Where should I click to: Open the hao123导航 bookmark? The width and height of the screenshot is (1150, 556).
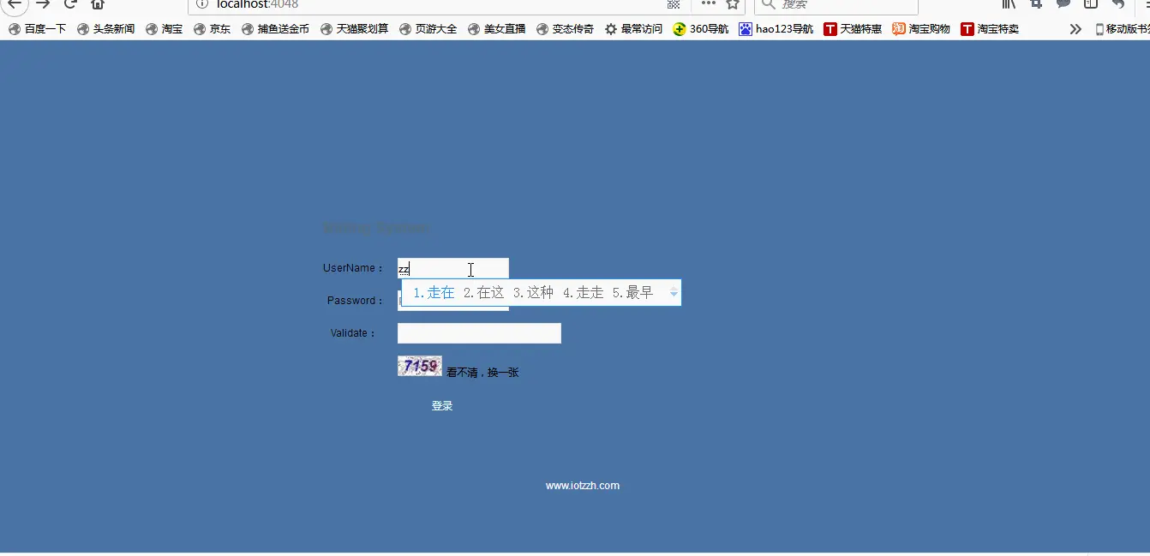point(776,29)
